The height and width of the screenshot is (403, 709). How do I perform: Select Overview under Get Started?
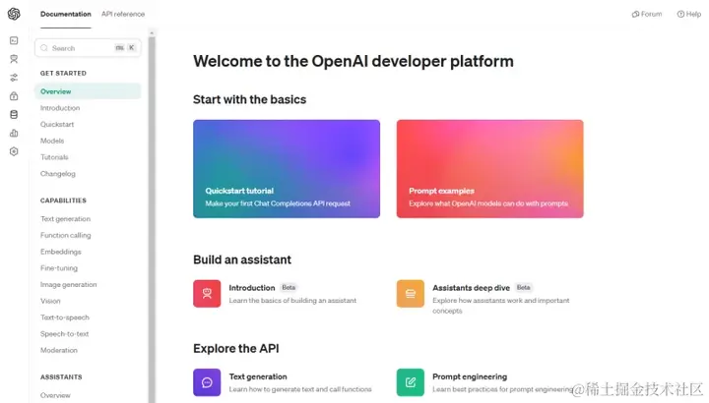tap(88, 91)
